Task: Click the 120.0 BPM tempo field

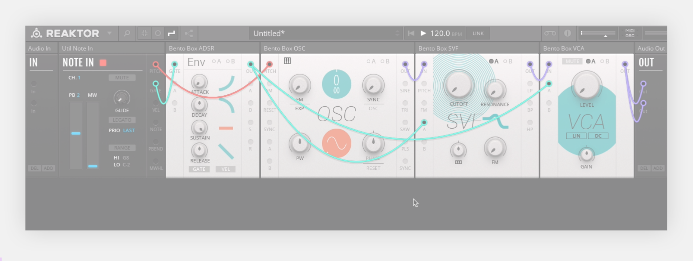Action: 446,33
